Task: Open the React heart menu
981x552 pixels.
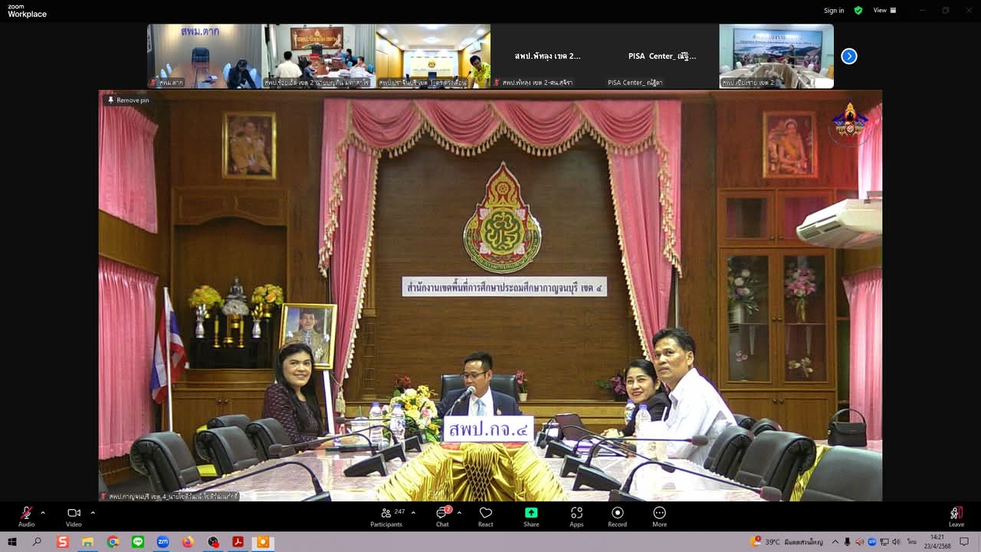Action: tap(485, 516)
